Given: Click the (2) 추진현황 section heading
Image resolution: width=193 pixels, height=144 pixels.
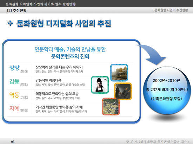Looking at the screenshot, I should click(17, 10).
